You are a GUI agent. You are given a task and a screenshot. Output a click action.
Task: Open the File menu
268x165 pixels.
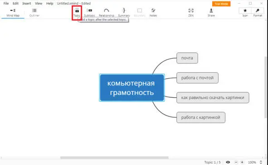point(6,4)
